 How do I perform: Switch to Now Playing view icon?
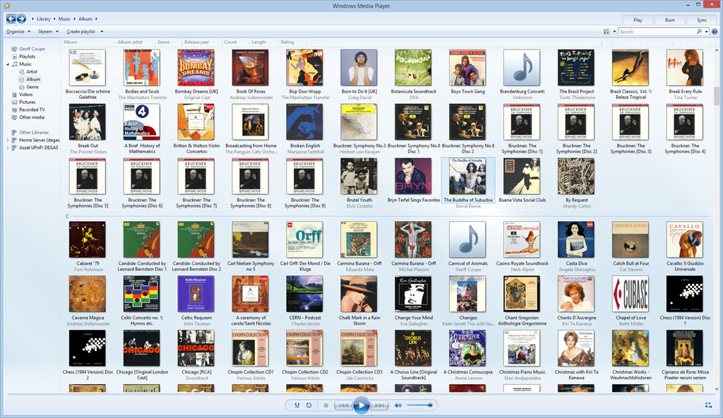708,405
